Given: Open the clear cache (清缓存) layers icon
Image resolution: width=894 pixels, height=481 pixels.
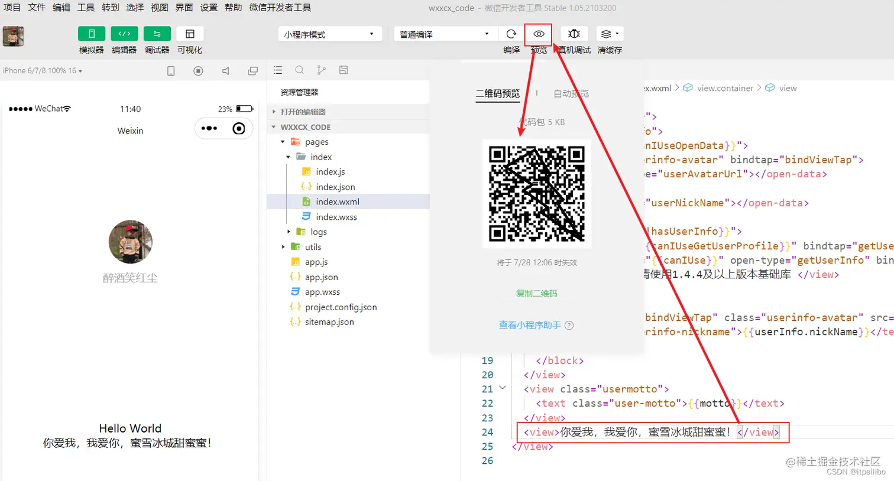Looking at the screenshot, I should pyautogui.click(x=610, y=34).
